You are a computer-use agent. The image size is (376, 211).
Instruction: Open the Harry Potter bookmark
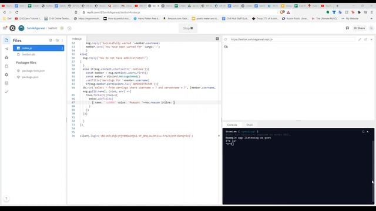tap(146, 18)
